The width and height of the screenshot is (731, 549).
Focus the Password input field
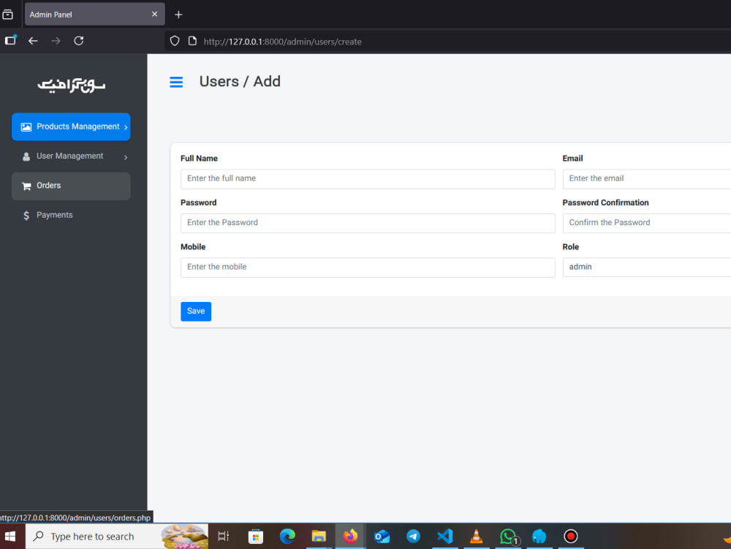368,223
